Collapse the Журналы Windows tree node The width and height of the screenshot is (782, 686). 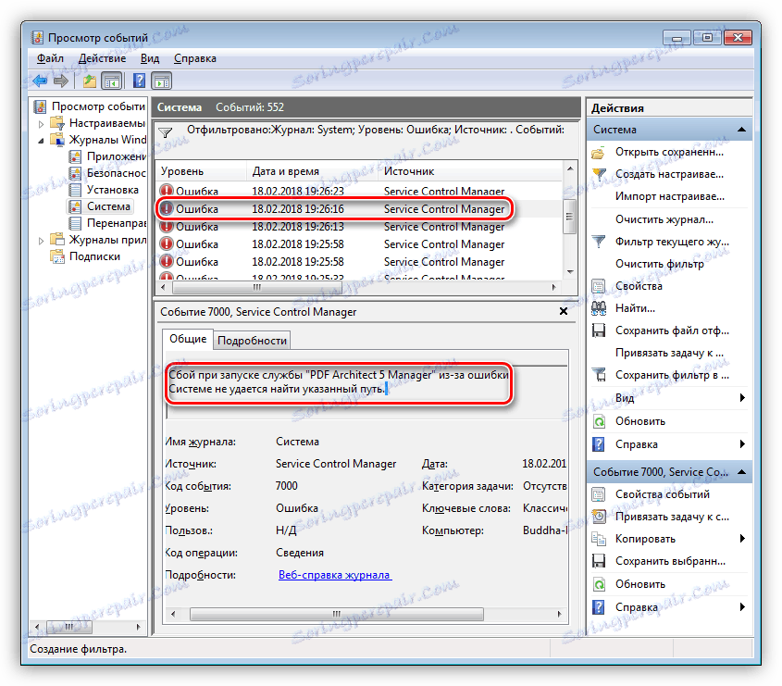pyautogui.click(x=41, y=140)
